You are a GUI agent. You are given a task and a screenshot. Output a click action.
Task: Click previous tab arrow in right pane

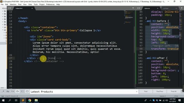coord(137,8)
